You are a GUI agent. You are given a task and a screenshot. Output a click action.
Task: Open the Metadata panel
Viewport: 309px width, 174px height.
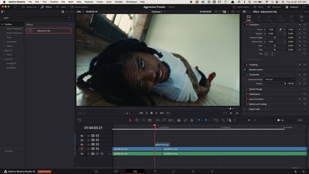(275, 7)
